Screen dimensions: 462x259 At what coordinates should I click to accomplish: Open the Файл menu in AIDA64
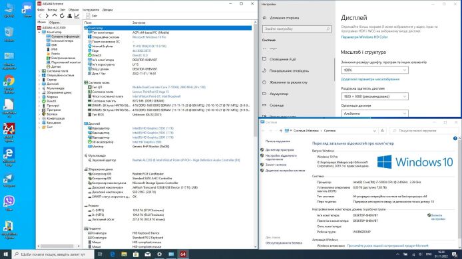point(41,10)
